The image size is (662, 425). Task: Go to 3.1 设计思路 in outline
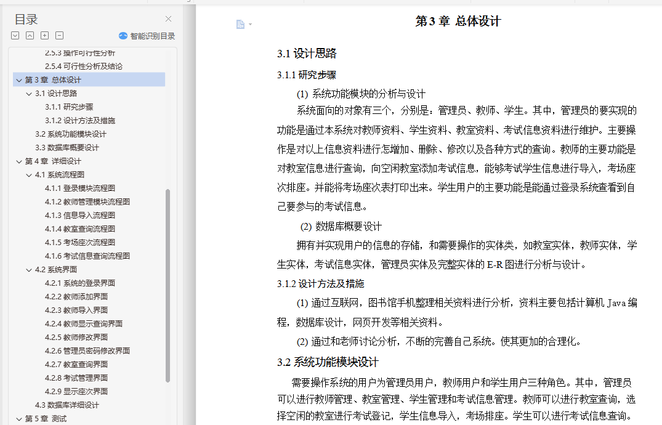click(55, 94)
